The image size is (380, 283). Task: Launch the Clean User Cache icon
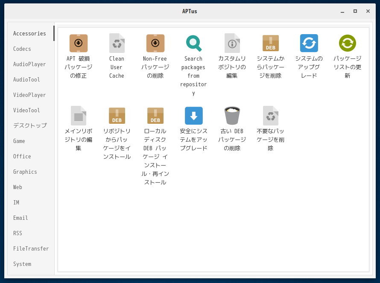pos(117,43)
